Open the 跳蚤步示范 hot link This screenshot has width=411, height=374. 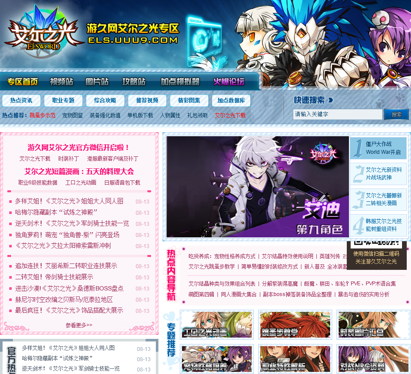pyautogui.click(x=42, y=115)
